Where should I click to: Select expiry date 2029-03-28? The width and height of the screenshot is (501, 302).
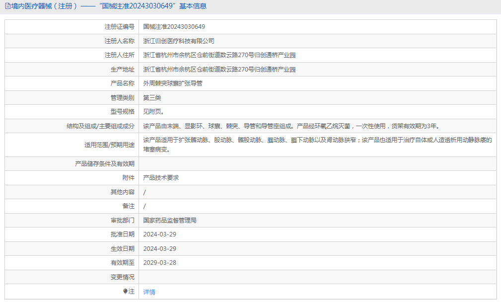point(159,263)
